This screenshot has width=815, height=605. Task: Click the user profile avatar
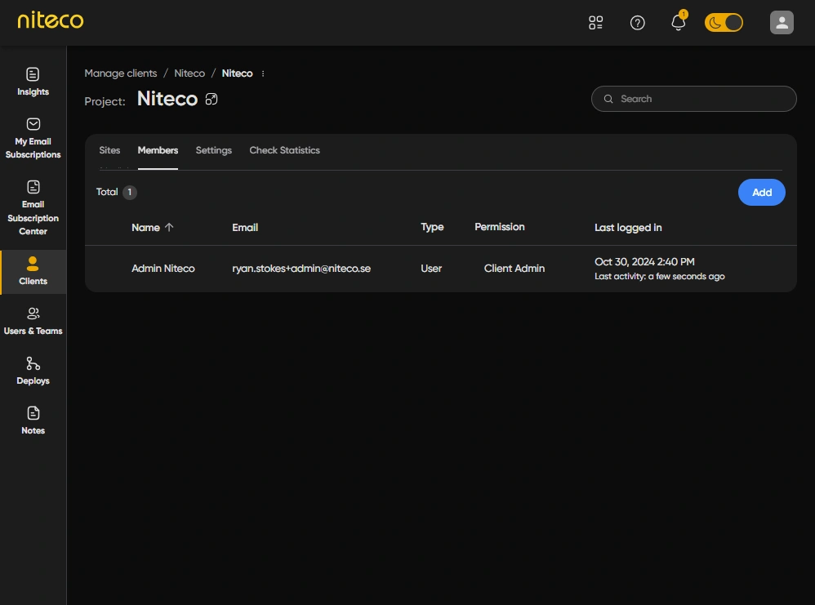782,23
